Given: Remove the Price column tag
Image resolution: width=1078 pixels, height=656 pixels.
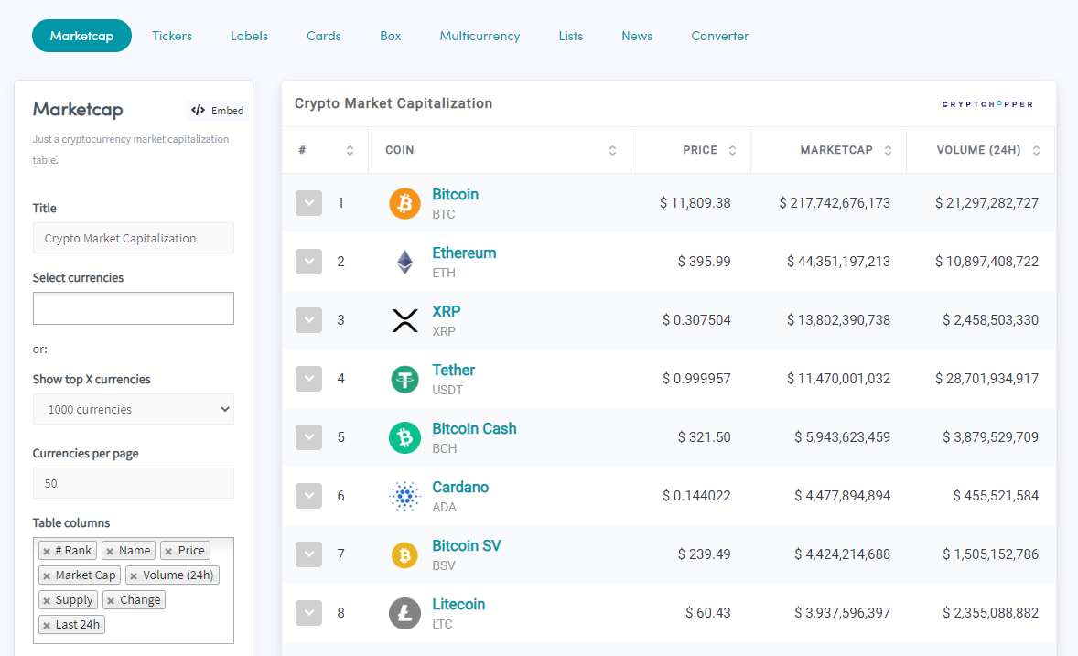Looking at the screenshot, I should coord(168,552).
